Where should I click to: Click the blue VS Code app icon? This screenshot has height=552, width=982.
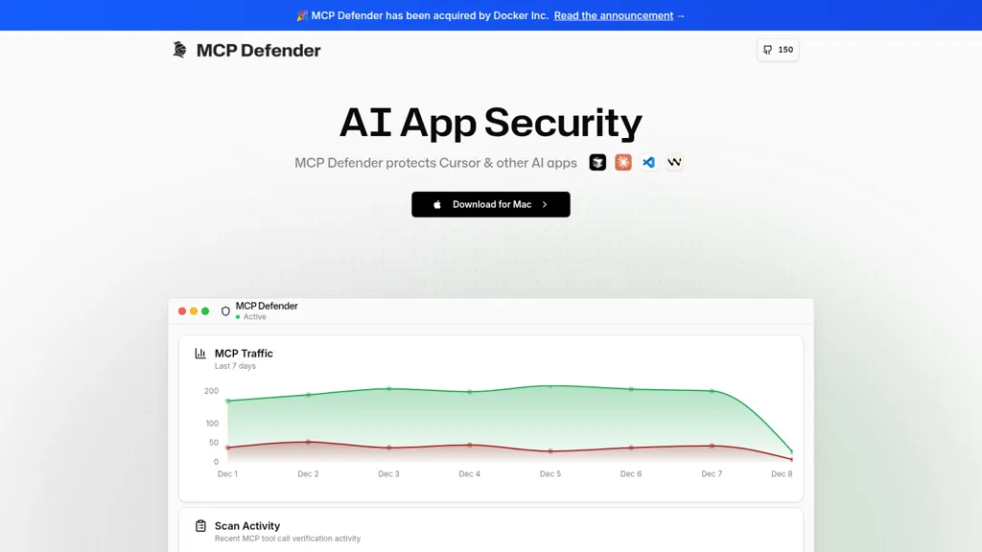(x=649, y=162)
